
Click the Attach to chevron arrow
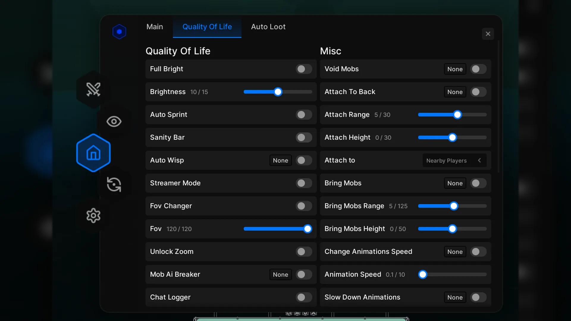[x=479, y=160]
